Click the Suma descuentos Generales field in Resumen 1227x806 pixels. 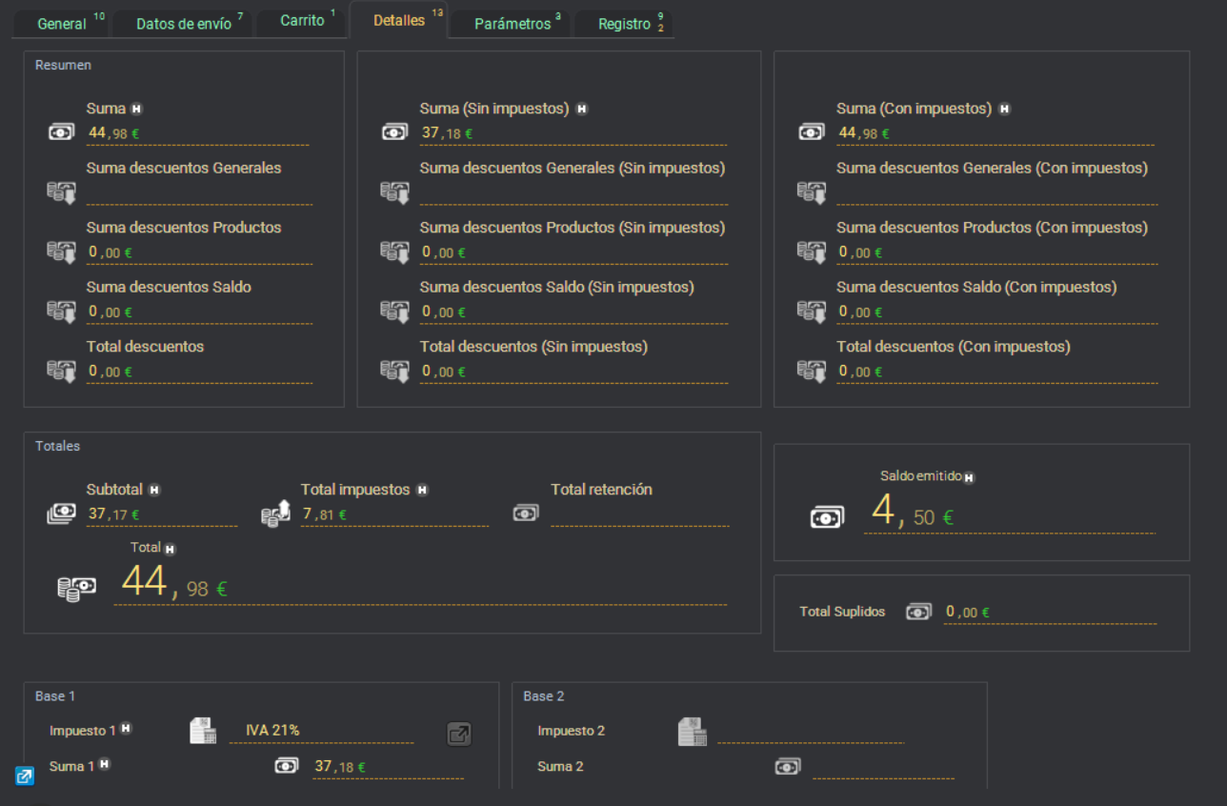[x=198, y=193]
